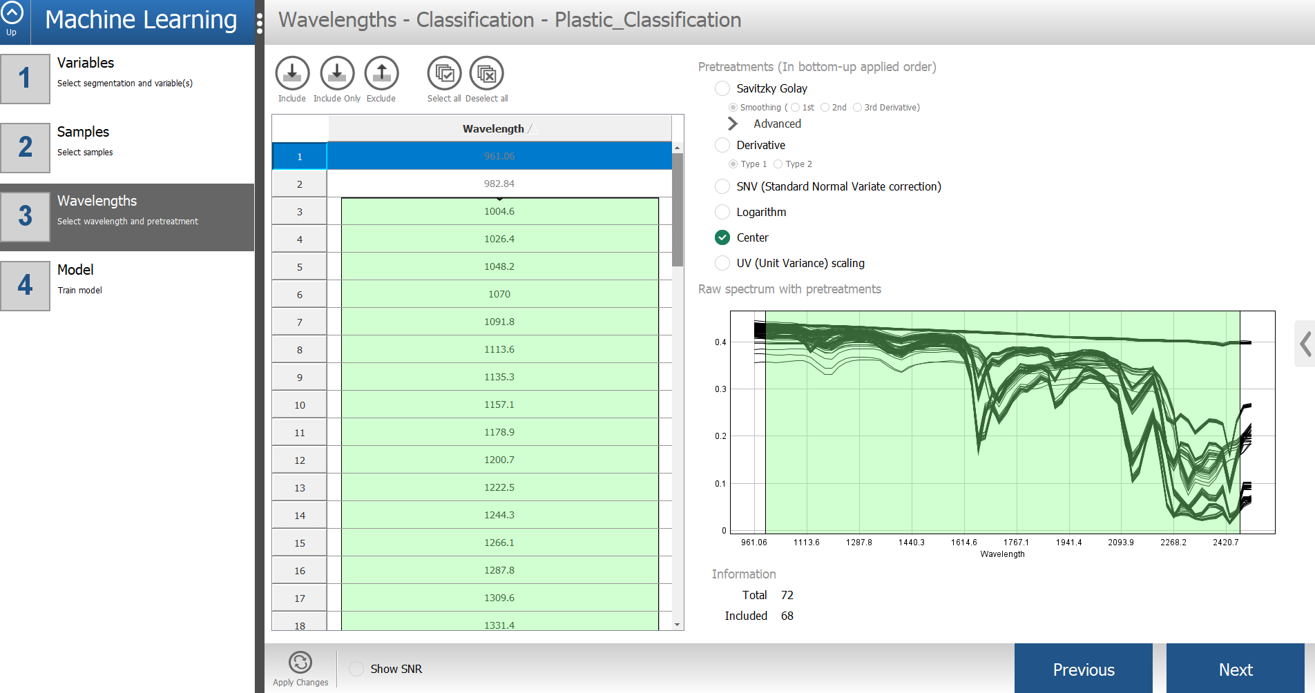Click the Next button
This screenshot has width=1315, height=693.
(x=1236, y=669)
